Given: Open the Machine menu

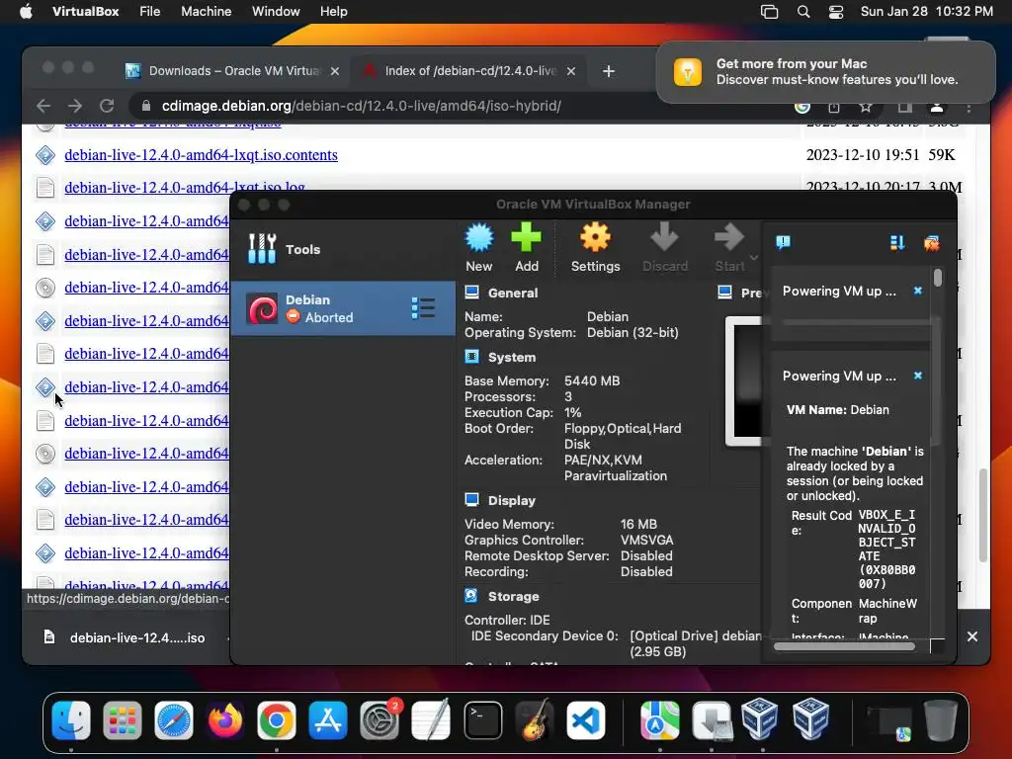Looking at the screenshot, I should (206, 12).
